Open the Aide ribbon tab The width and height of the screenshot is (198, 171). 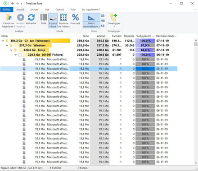point(73,9)
